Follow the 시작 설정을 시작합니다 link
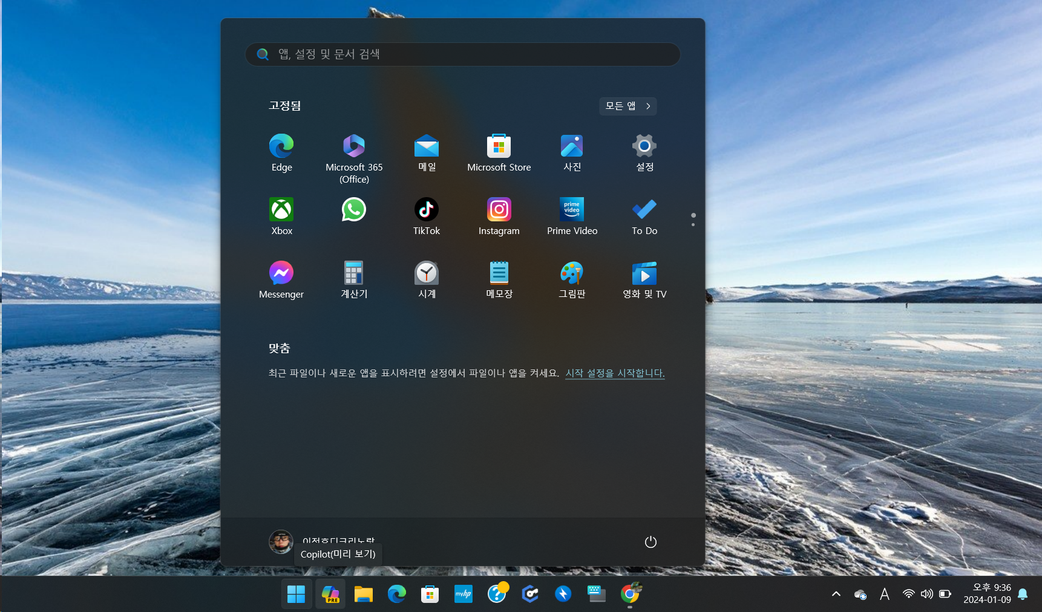Screen dimensions: 1042x612 615,373
